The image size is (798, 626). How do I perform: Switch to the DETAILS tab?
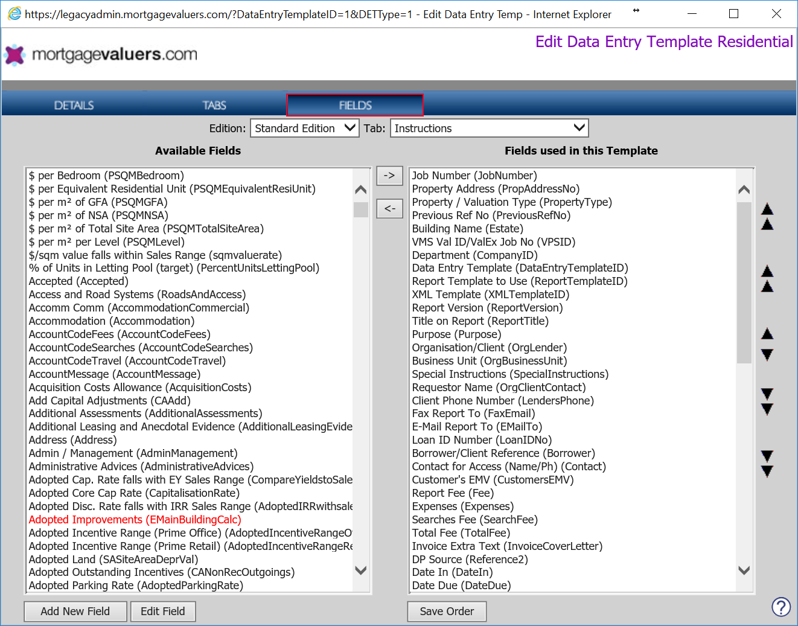(x=74, y=105)
